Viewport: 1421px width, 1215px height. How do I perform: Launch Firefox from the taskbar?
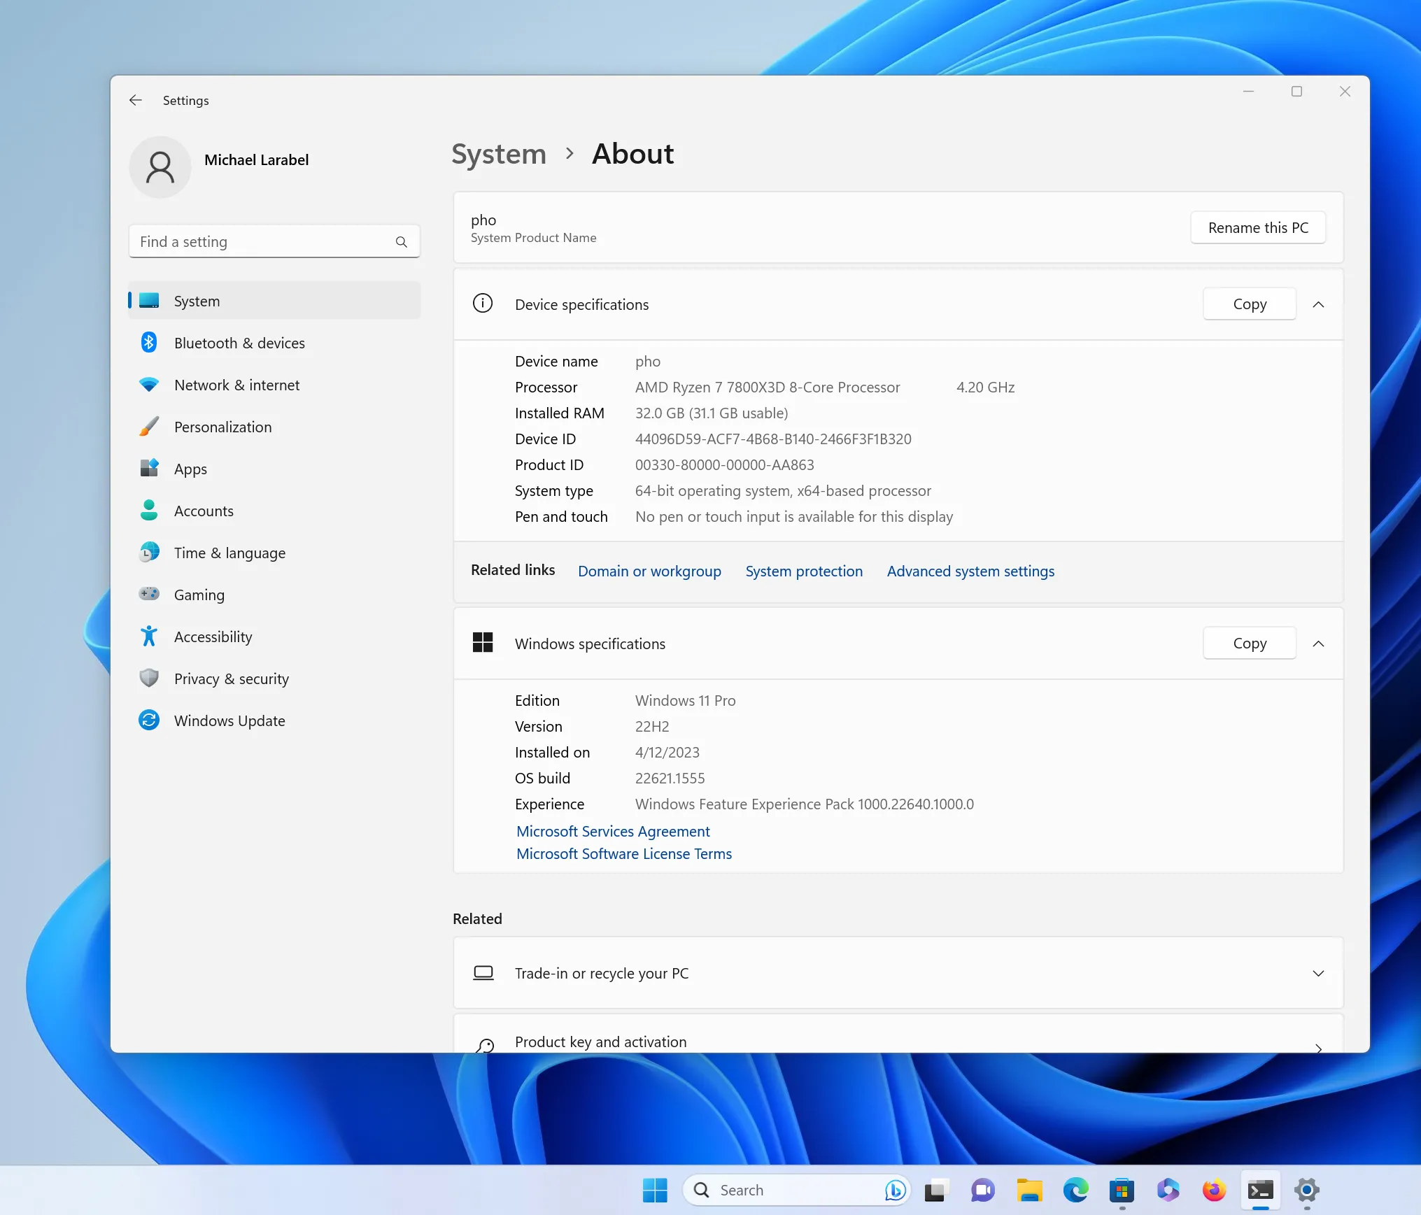[1214, 1190]
